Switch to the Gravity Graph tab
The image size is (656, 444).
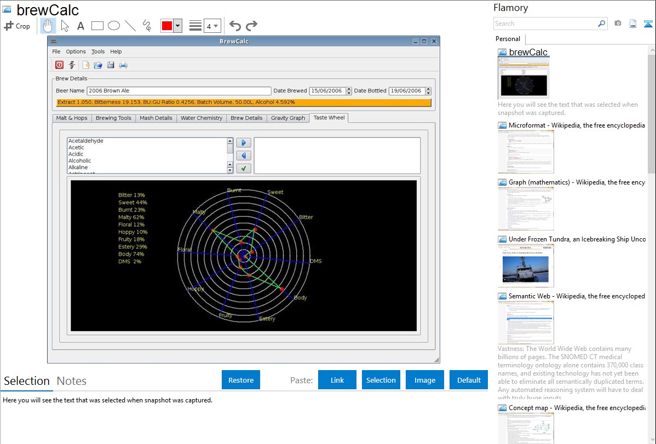[x=288, y=118]
